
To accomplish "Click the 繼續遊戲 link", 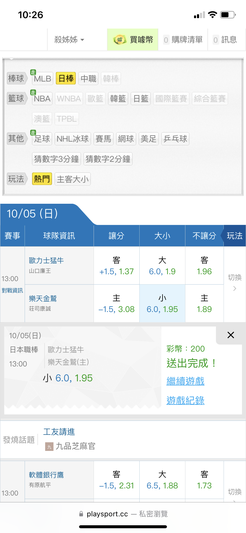I will point(185,381).
